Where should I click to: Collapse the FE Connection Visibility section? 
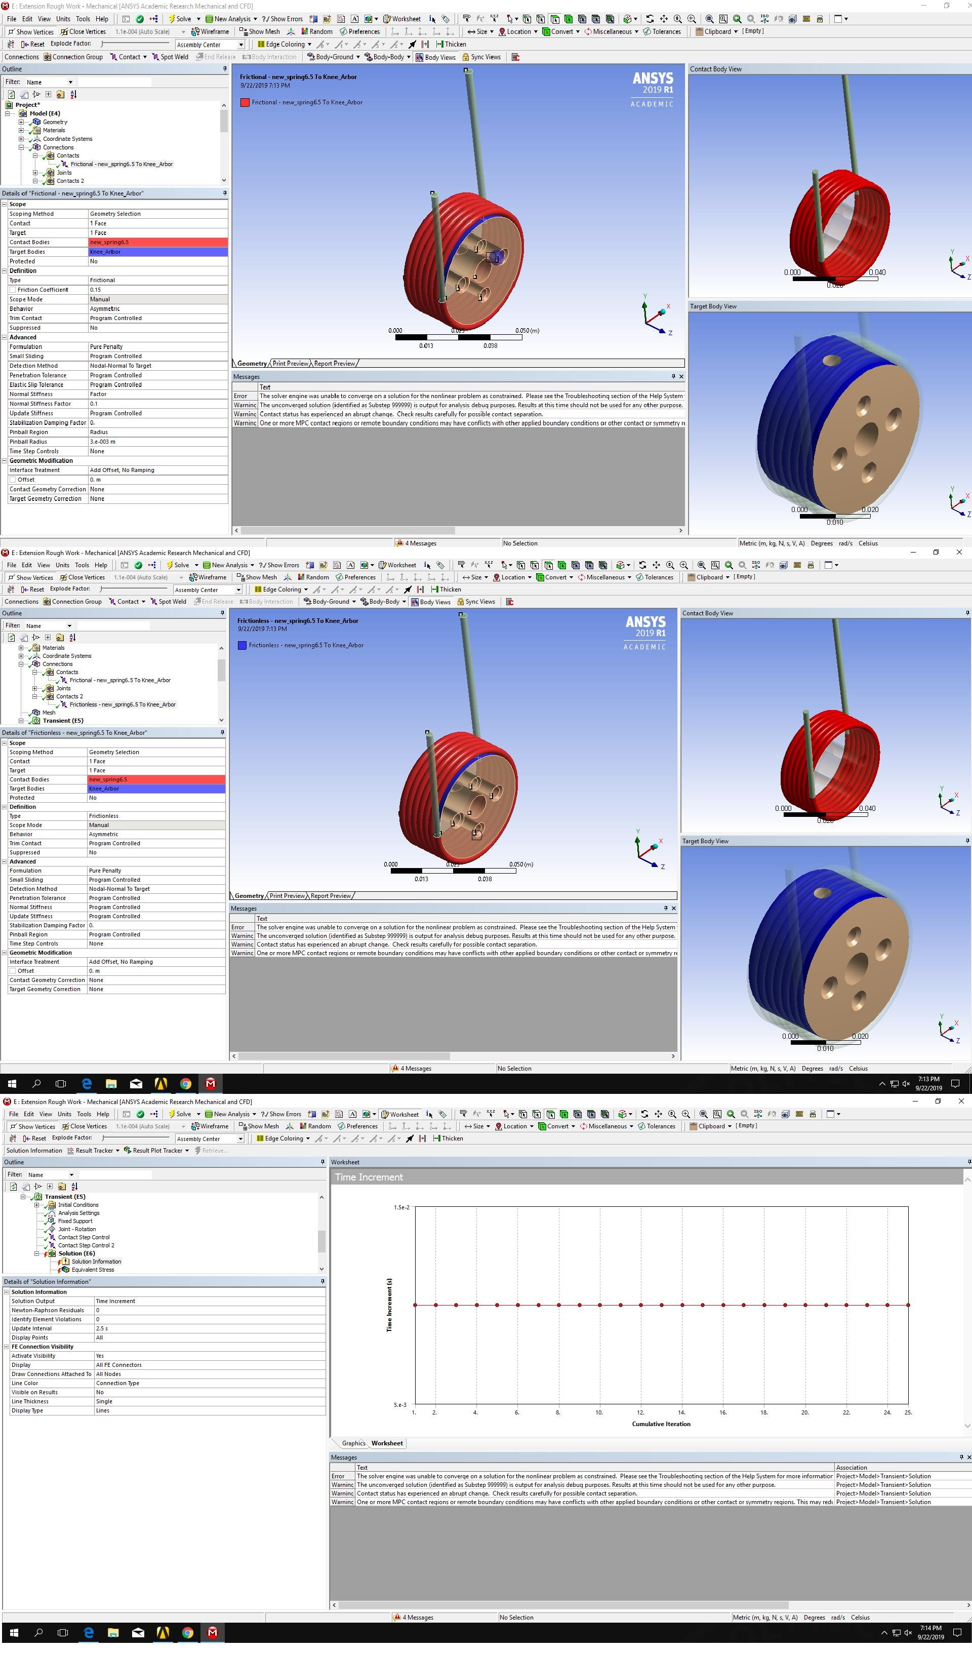click(x=7, y=1347)
